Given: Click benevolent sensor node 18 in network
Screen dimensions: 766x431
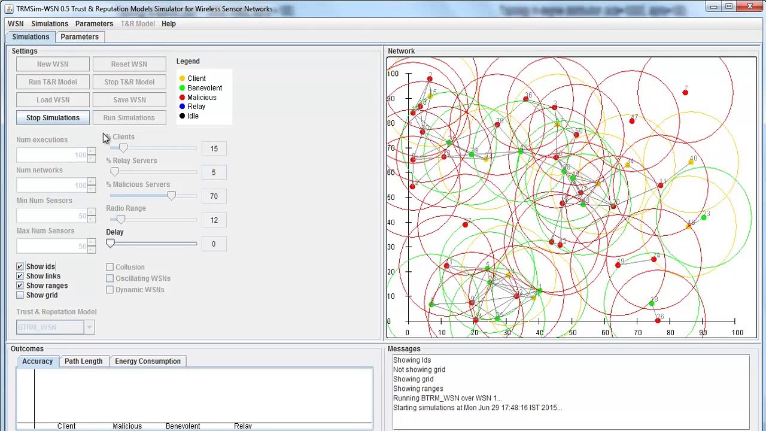Looking at the screenshot, I should coord(651,303).
